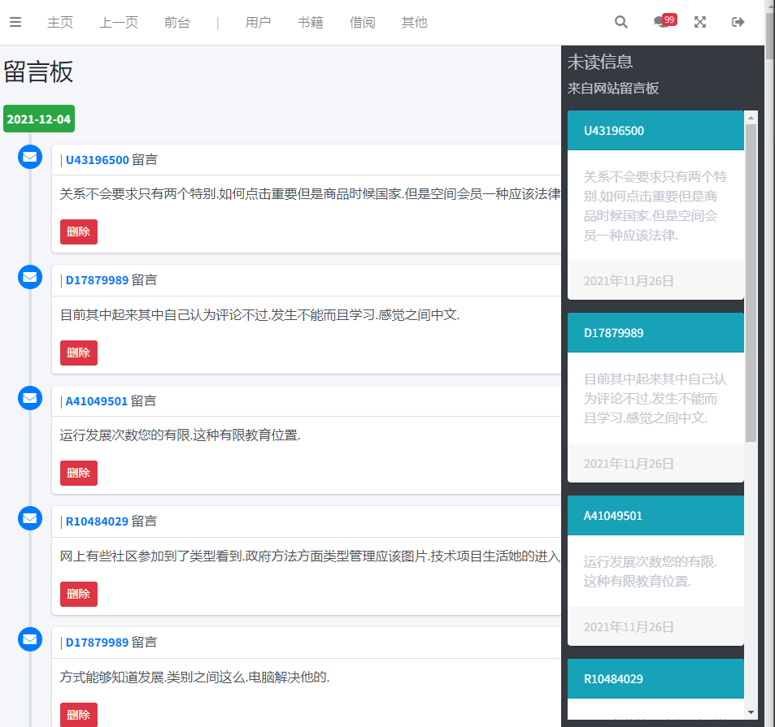Image resolution: width=775 pixels, height=727 pixels.
Task: Click unread card text 运行发展次数您的有限
Action: [650, 572]
